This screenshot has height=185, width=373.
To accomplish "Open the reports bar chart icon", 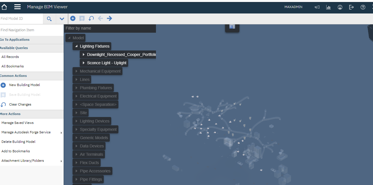I will coord(329,7).
